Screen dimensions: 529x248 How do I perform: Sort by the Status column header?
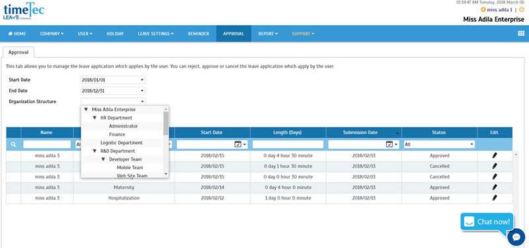pyautogui.click(x=439, y=133)
